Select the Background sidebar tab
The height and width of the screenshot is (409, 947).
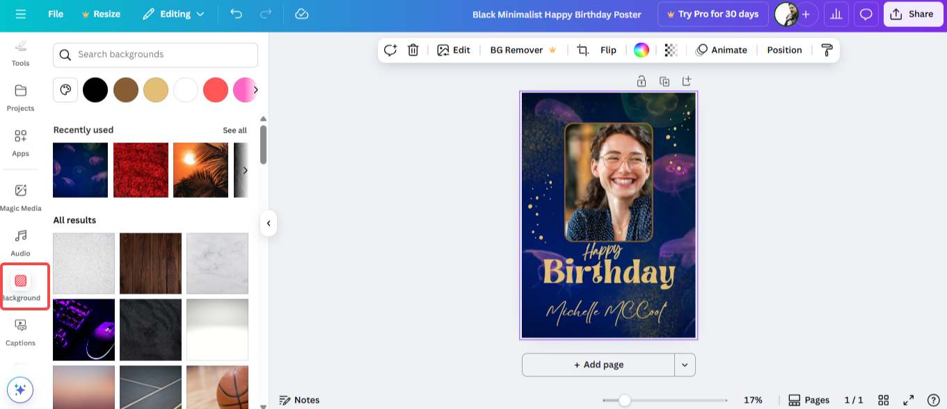pyautogui.click(x=21, y=287)
